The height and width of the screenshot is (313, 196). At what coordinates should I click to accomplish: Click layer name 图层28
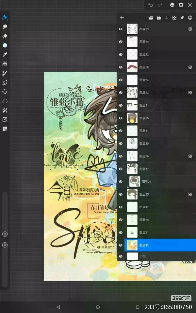(144, 220)
